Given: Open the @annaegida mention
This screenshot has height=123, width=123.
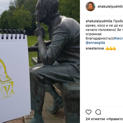Looking at the screenshot, I should click(95, 43).
